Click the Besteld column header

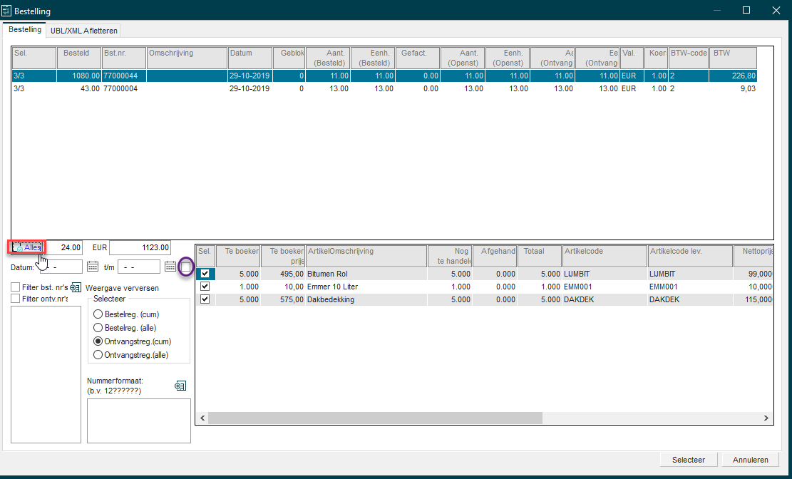pos(79,58)
